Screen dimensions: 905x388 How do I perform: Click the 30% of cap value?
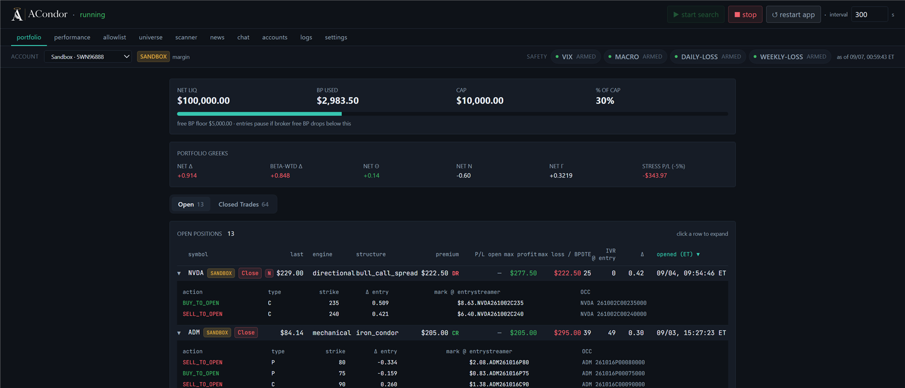point(605,101)
